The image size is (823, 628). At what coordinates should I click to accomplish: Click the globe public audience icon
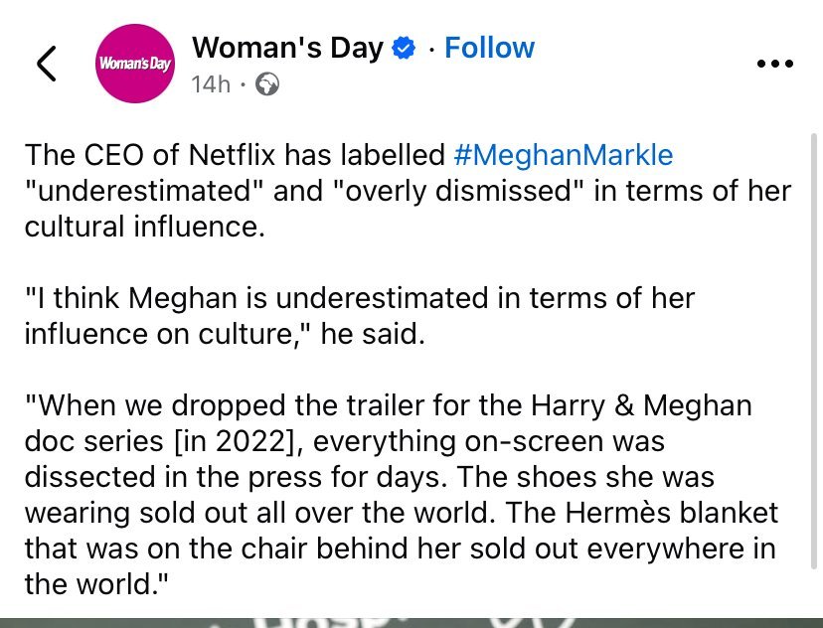pyautogui.click(x=266, y=84)
